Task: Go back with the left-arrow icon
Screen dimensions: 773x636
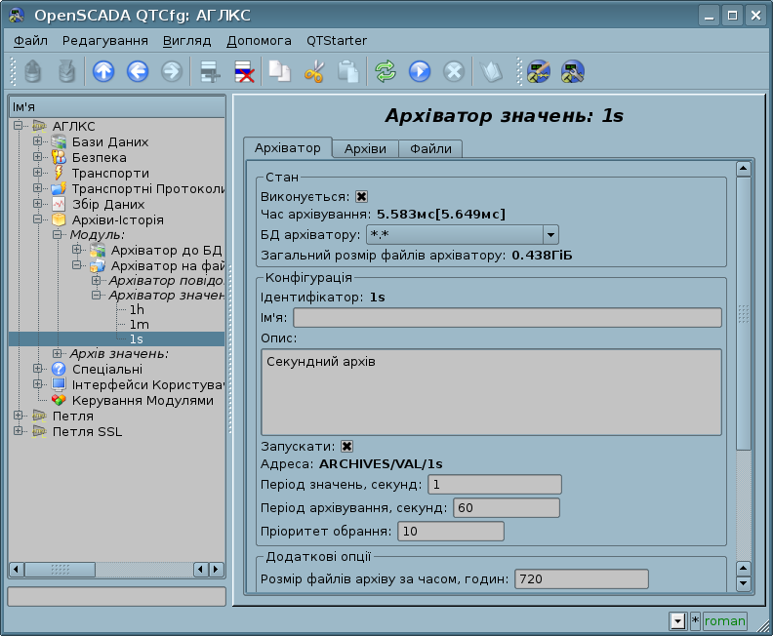Action: pos(138,72)
